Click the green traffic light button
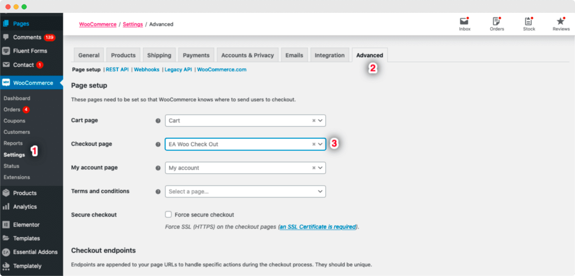The height and width of the screenshot is (276, 575). tap(25, 6)
